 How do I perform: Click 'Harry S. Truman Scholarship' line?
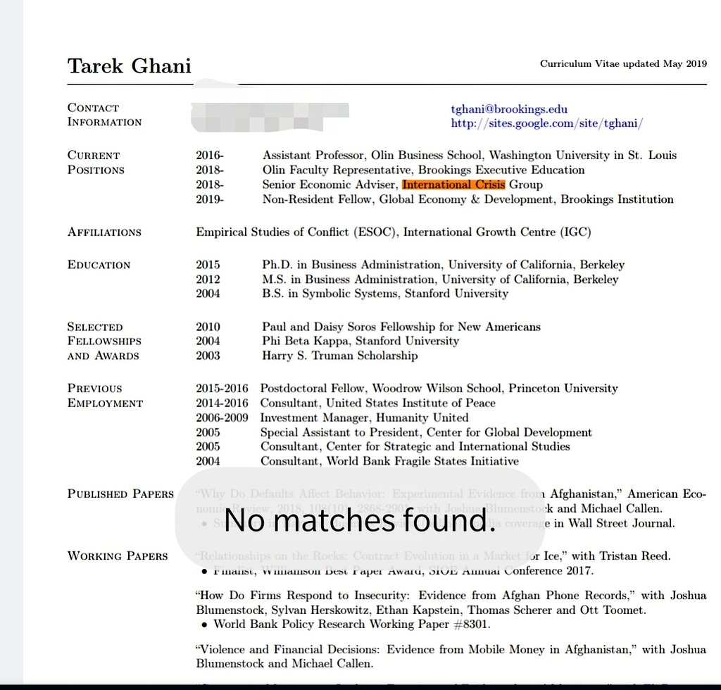[x=340, y=356]
